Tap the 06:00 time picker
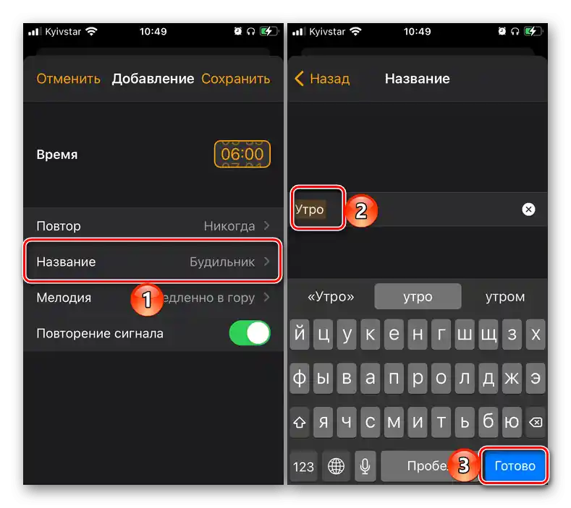 click(x=242, y=154)
